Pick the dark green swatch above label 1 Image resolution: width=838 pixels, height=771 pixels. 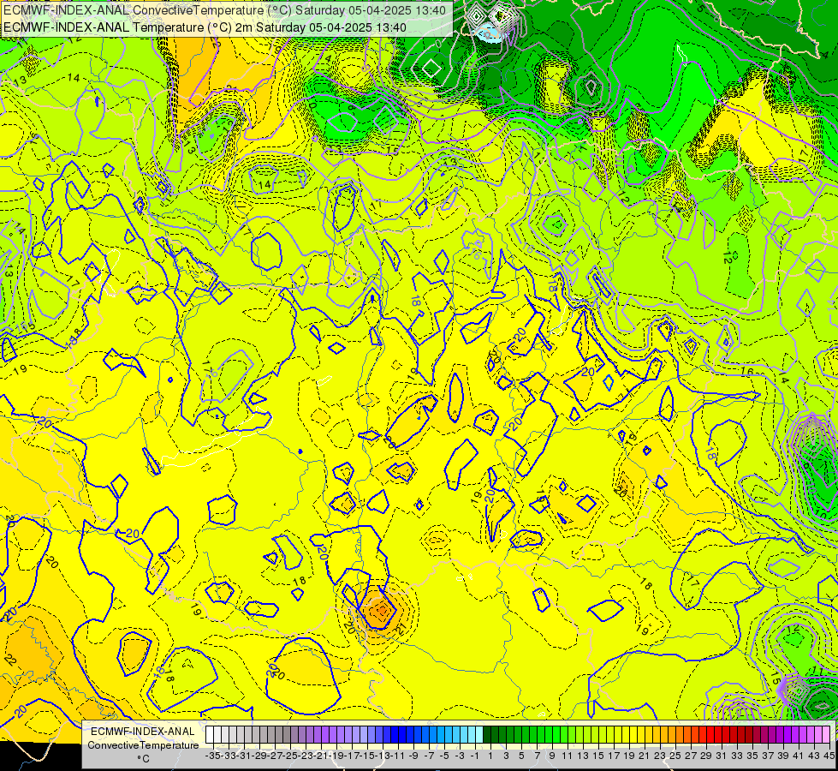tap(487, 735)
